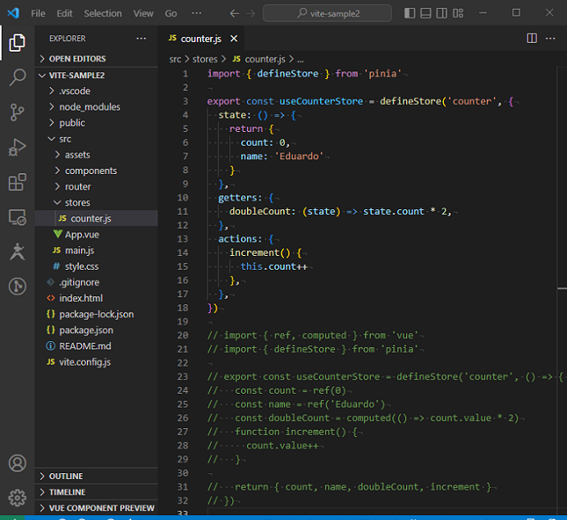The width and height of the screenshot is (567, 520).
Task: Expand the public folder
Action: coord(96,123)
